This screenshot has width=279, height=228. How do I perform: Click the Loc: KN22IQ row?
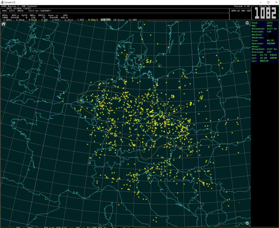click(260, 61)
